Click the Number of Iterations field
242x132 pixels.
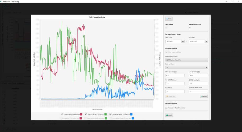pos(198,91)
